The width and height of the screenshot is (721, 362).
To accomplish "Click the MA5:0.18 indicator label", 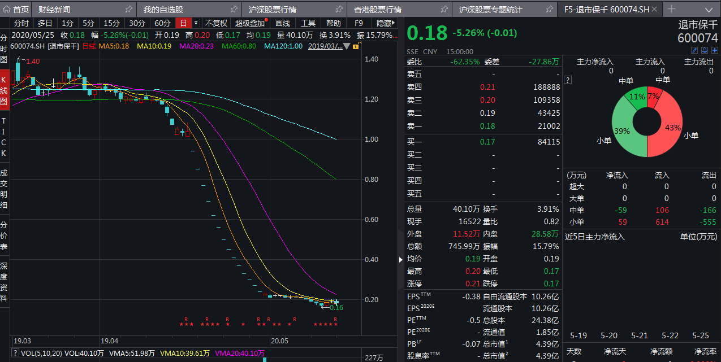I will click(114, 46).
